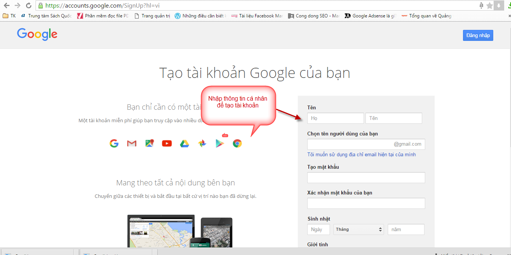This screenshot has width=511, height=255.
Task: Select the Google Maps icon
Action: tap(149, 143)
